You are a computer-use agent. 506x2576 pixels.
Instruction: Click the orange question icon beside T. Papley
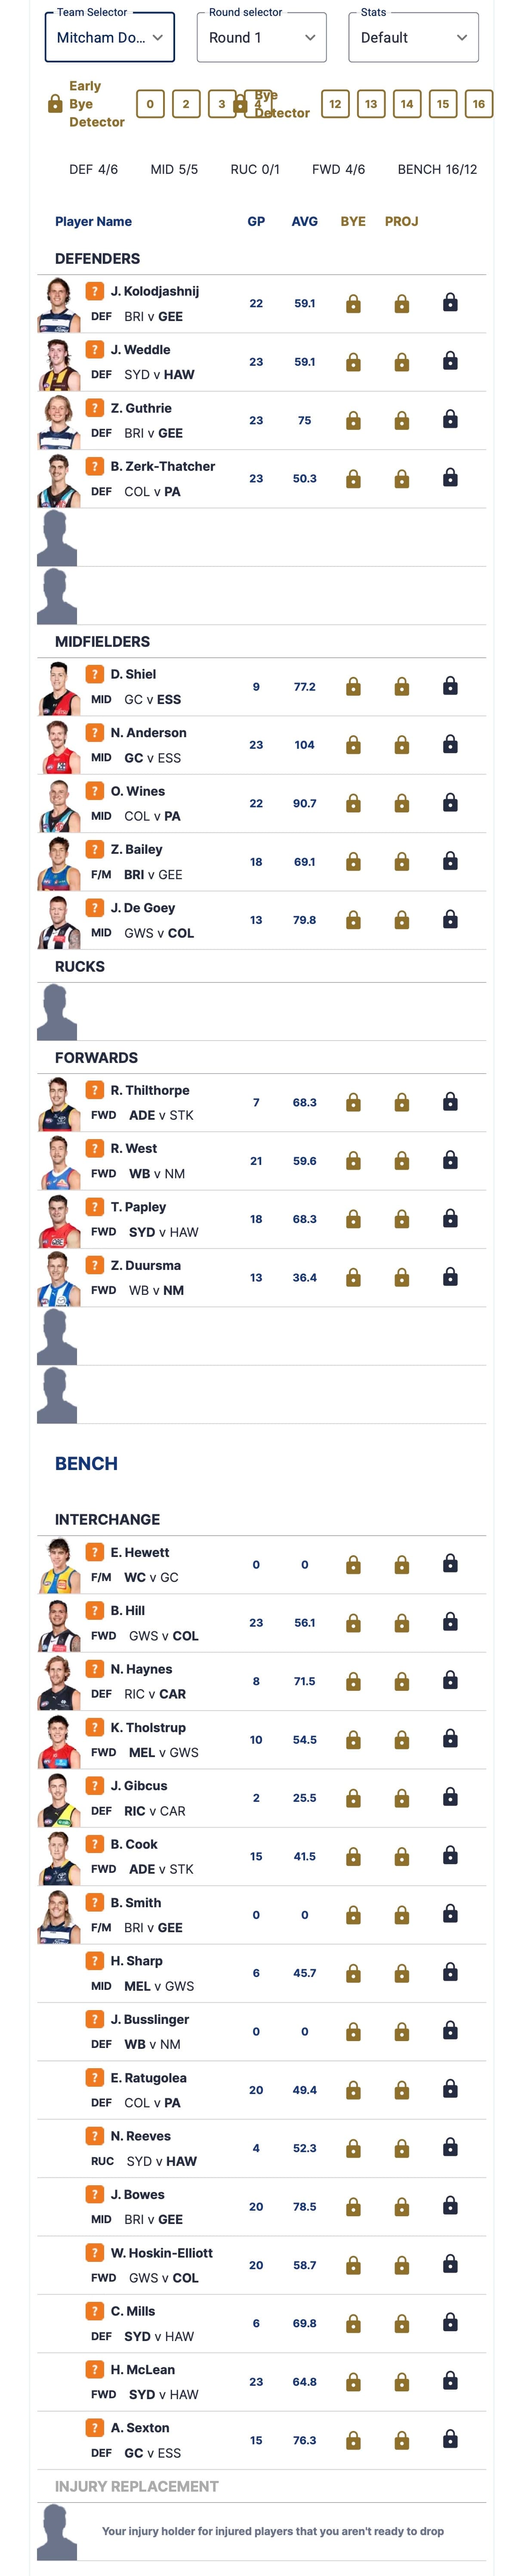click(x=94, y=1207)
